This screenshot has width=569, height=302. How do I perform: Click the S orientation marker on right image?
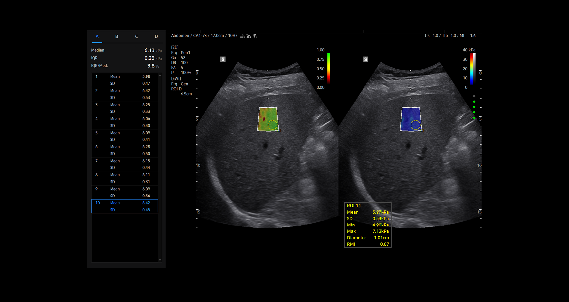pos(365,59)
